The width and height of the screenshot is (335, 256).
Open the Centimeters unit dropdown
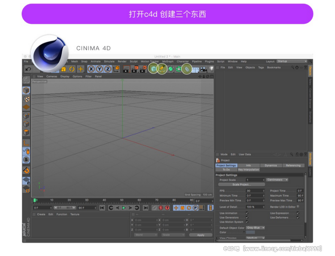pos(277,180)
